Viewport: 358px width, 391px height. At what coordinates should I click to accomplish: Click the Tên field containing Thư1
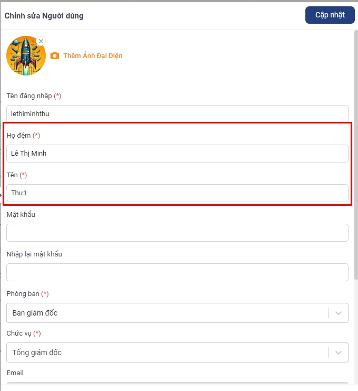(x=177, y=193)
